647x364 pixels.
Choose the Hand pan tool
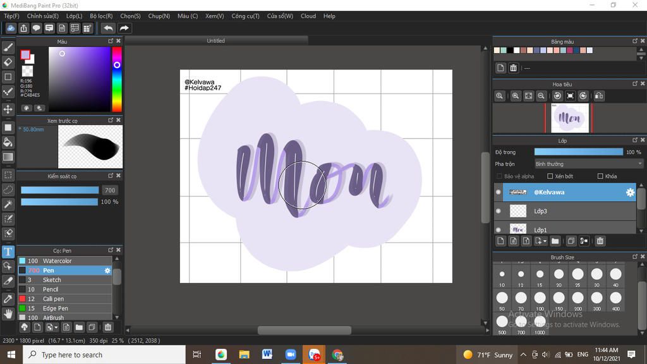click(x=8, y=314)
